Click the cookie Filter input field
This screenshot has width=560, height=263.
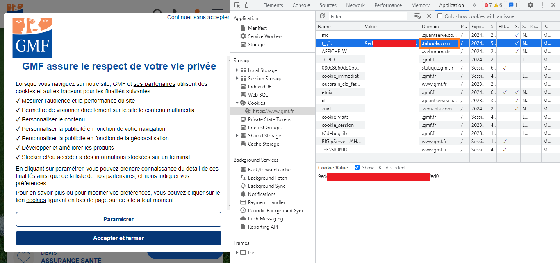click(368, 16)
